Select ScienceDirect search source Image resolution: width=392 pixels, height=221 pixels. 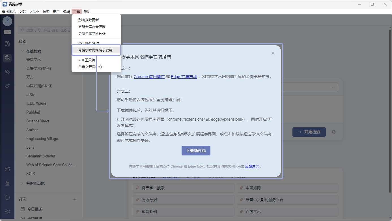(38, 121)
